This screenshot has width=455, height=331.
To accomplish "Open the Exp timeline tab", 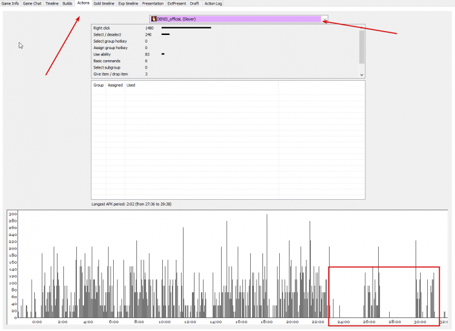I will [128, 3].
